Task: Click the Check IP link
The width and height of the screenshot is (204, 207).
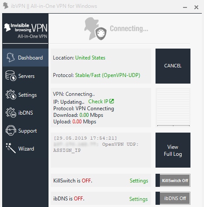Action: 98,102
